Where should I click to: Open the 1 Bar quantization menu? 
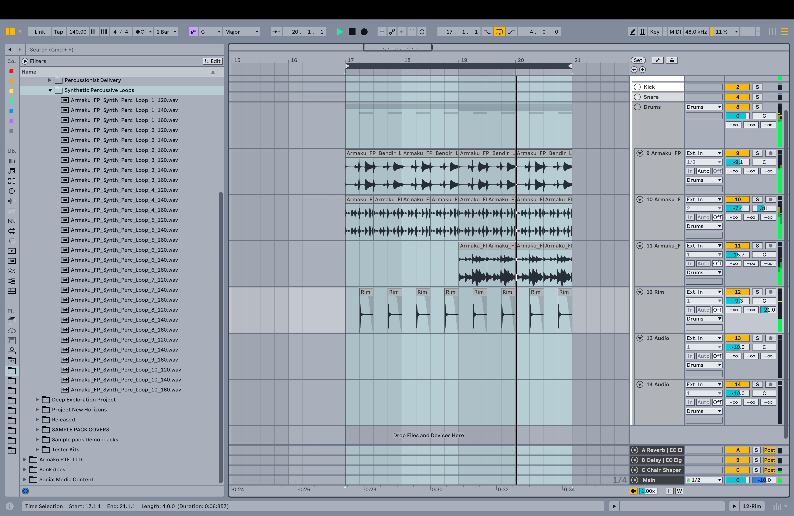[x=166, y=32]
